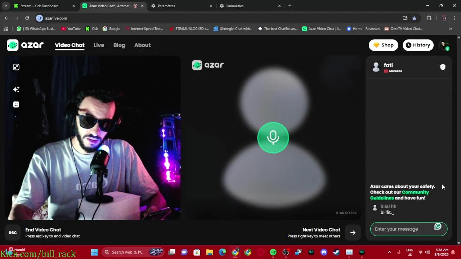Open the notifications bell

[x=453, y=252]
